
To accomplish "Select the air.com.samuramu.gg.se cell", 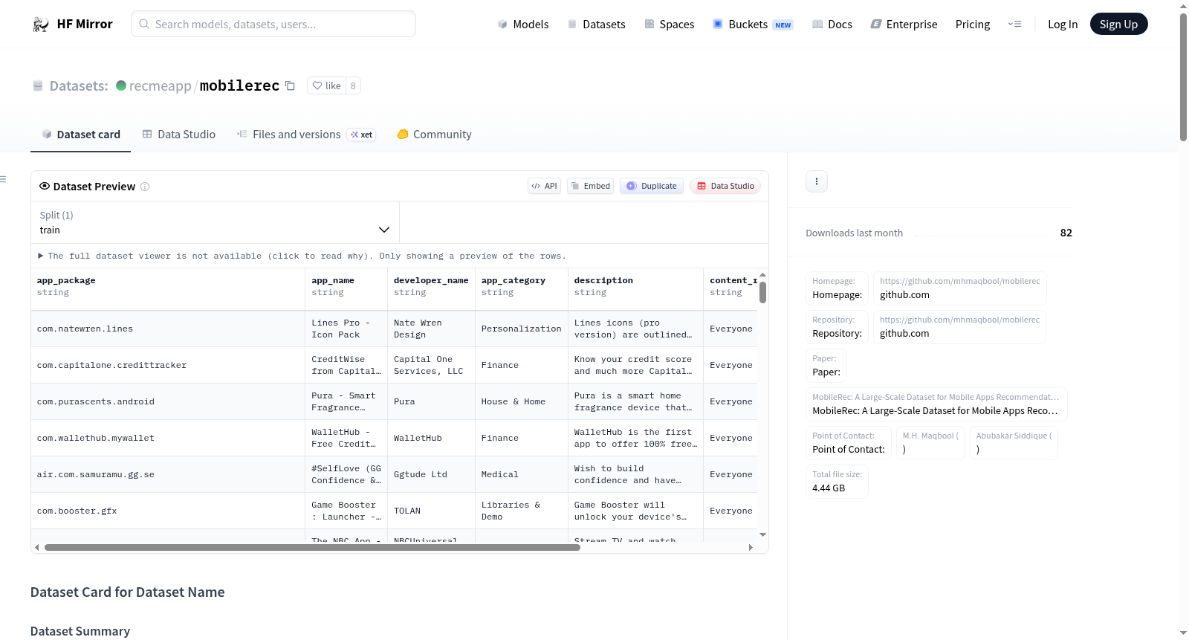I will pos(168,475).
